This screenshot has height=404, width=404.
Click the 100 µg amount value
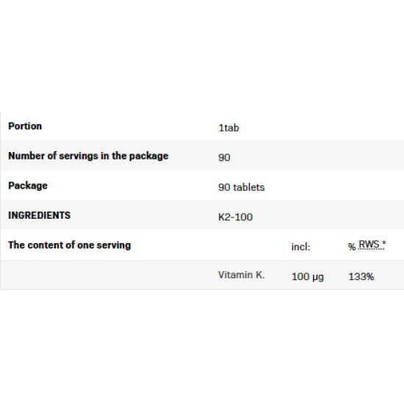tap(307, 277)
